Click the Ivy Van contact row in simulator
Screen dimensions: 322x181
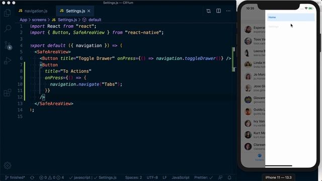[254, 123]
